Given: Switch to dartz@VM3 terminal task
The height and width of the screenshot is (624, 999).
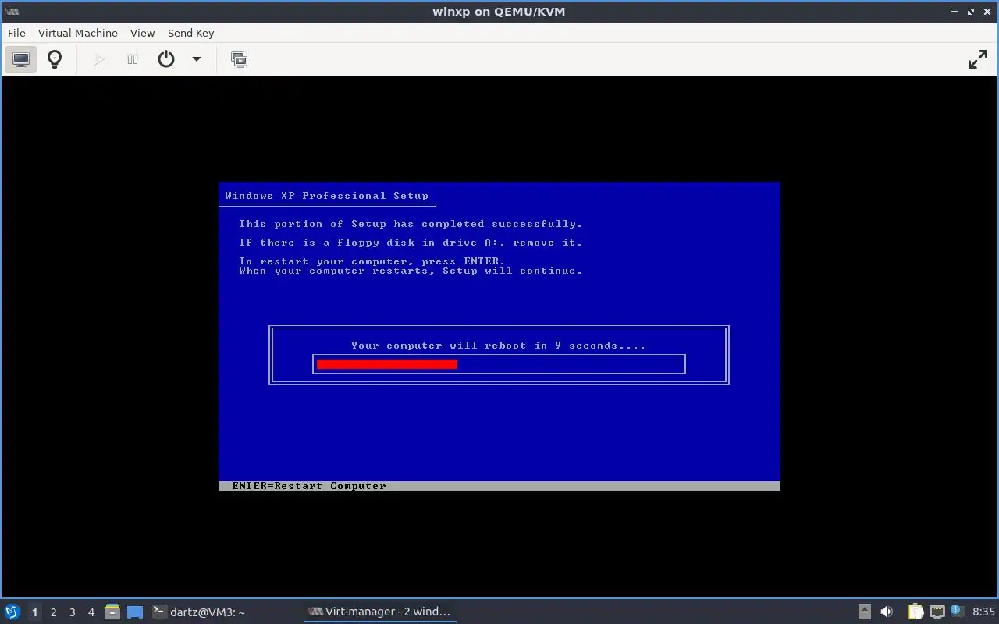Looking at the screenshot, I should click(200, 612).
